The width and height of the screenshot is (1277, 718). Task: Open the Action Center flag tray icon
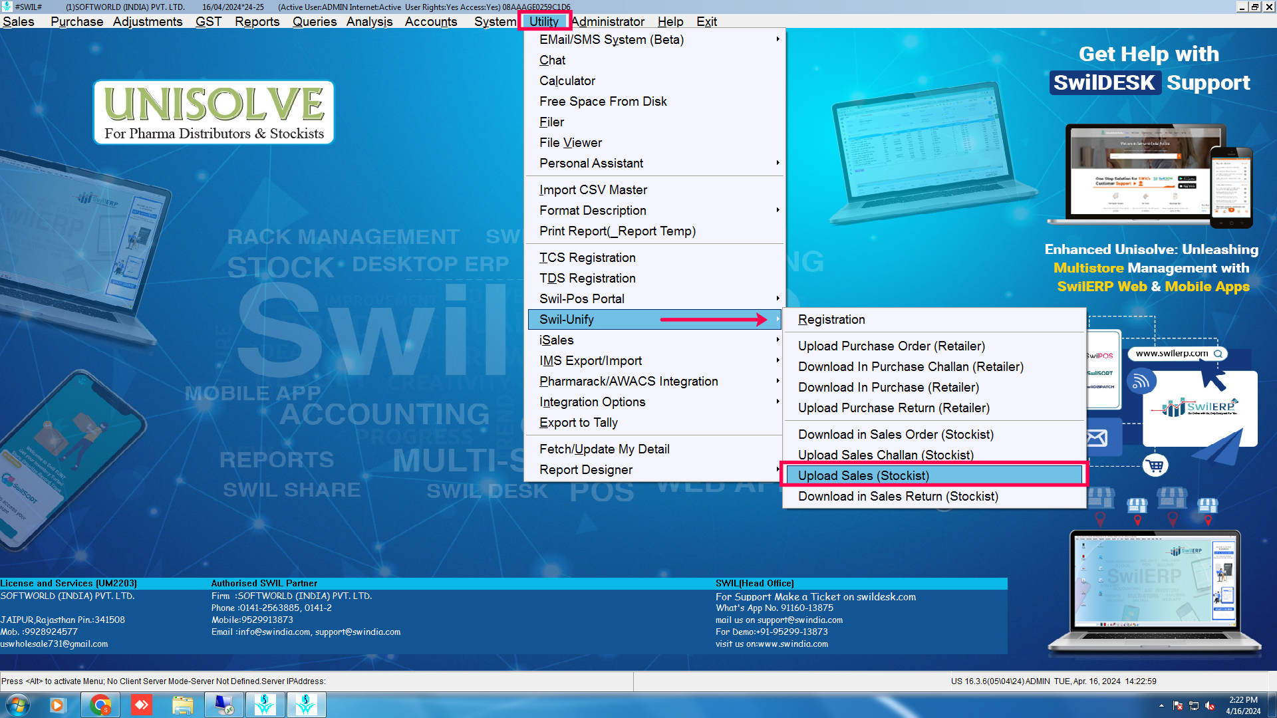(1178, 705)
